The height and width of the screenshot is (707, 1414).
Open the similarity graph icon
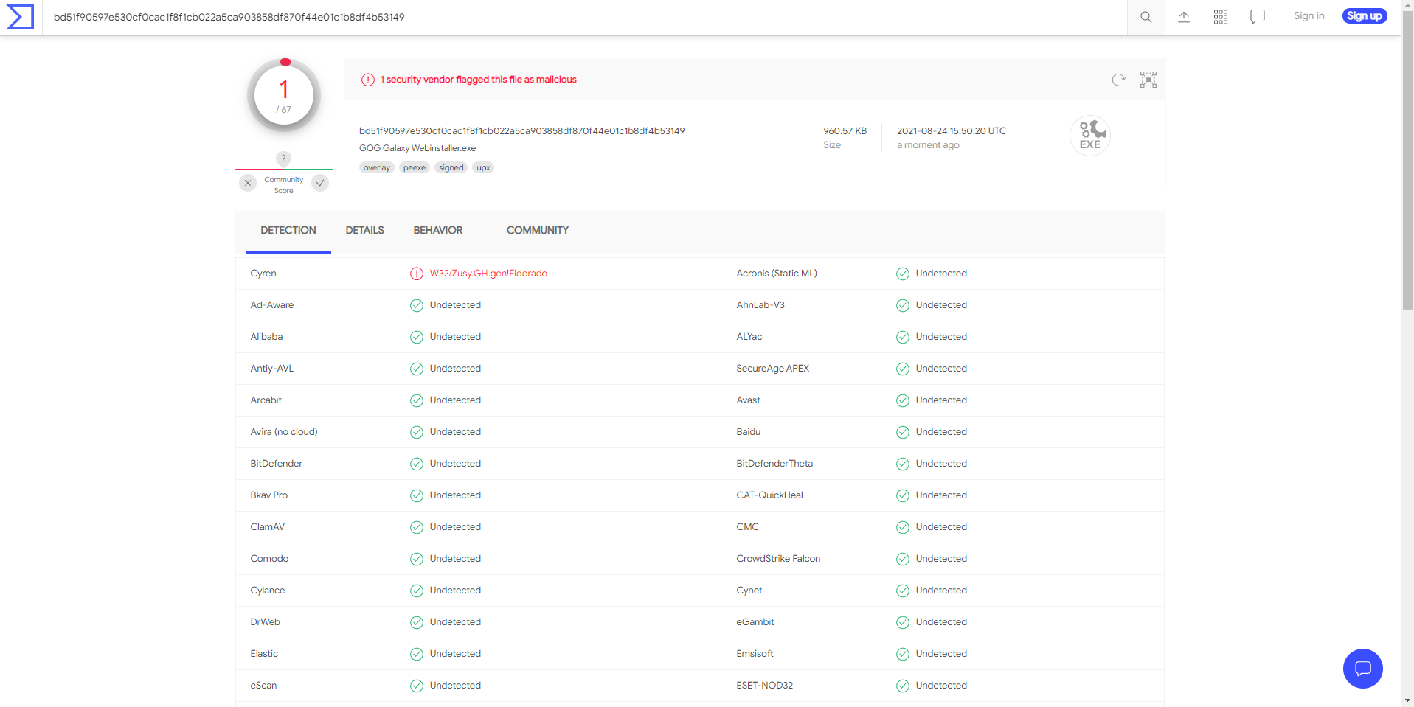pyautogui.click(x=1148, y=80)
